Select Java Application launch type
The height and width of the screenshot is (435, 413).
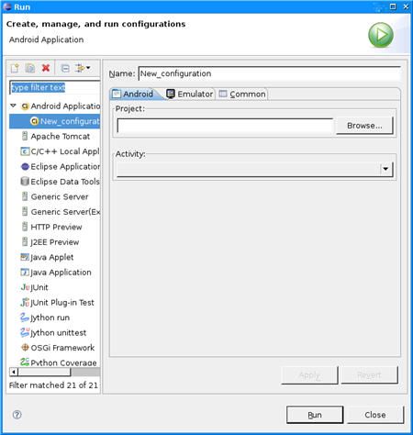point(56,273)
